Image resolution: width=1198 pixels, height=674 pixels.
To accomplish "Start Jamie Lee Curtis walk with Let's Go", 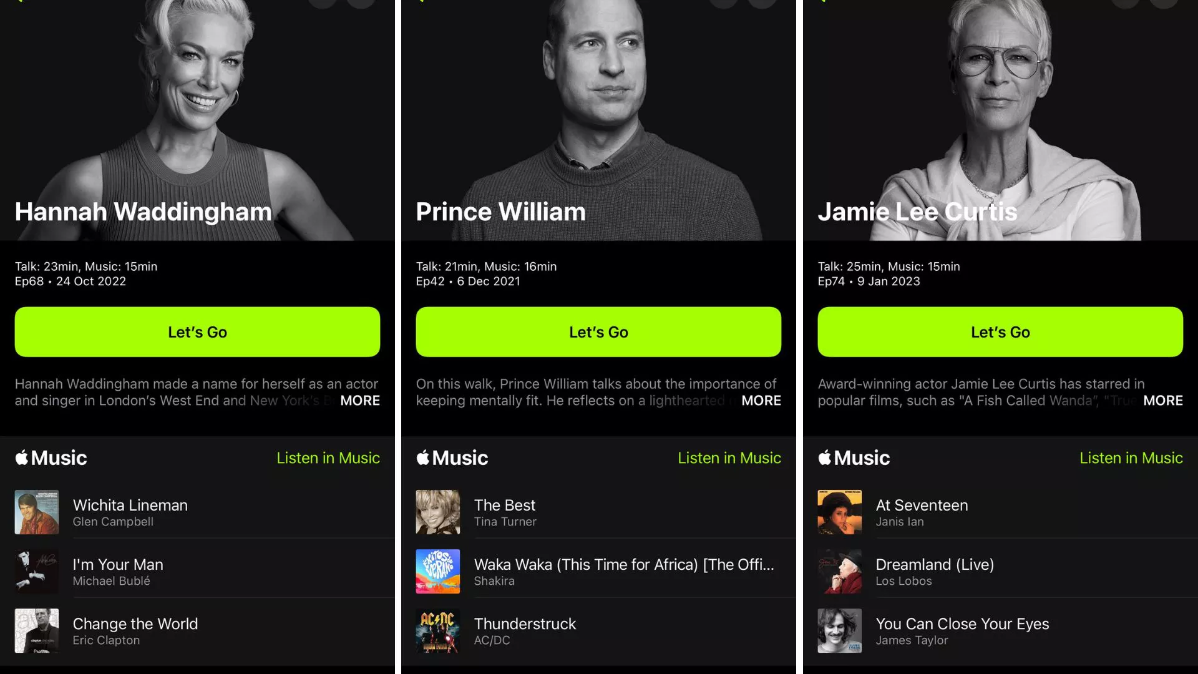I will (x=1000, y=332).
